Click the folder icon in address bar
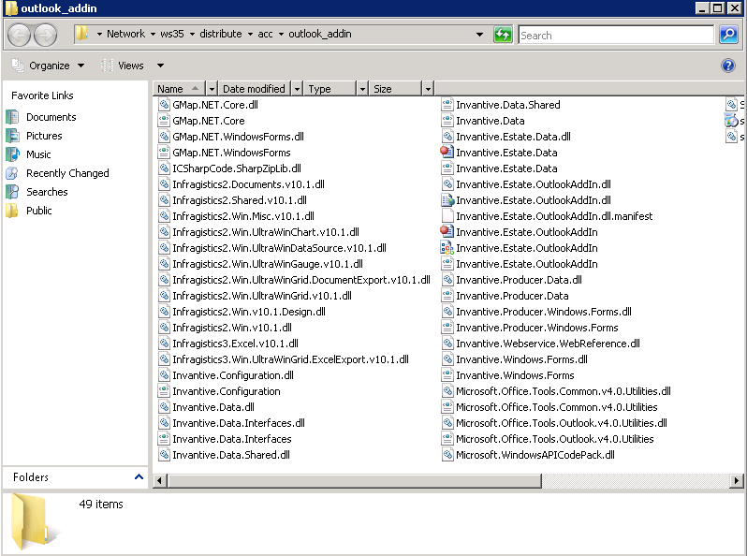Screen dimensions: 747x556 tap(82, 34)
